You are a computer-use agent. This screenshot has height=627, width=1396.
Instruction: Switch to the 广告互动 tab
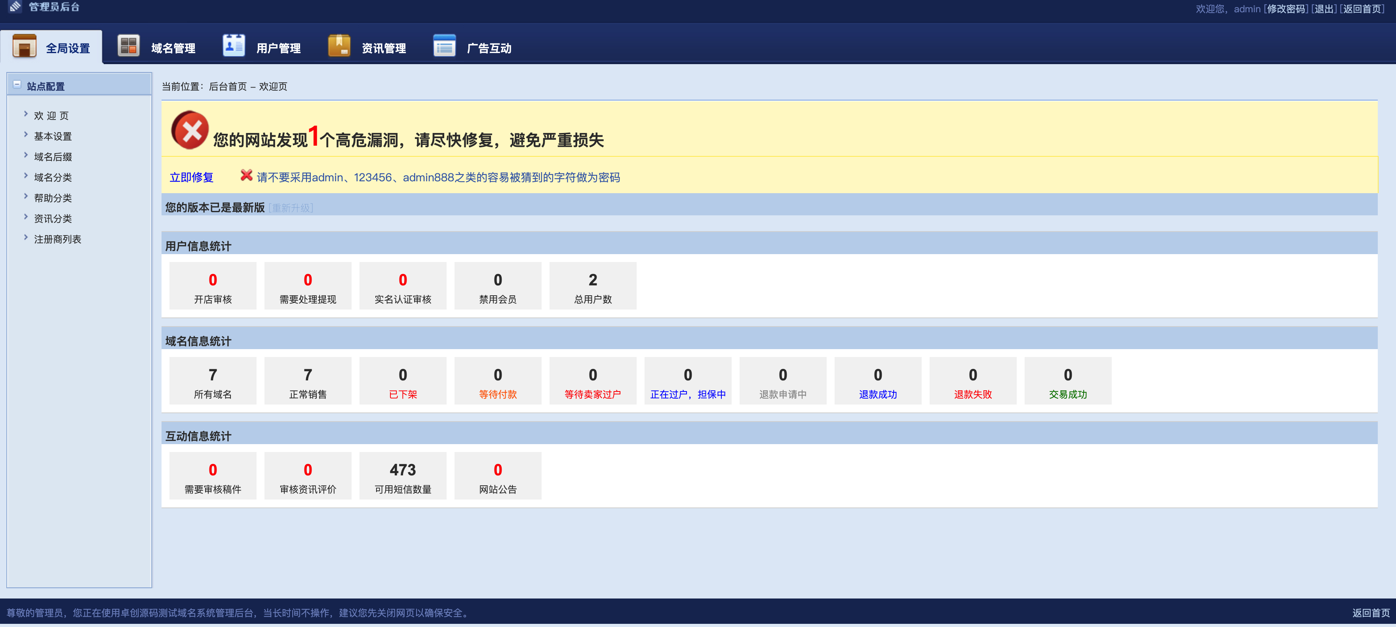pos(472,47)
